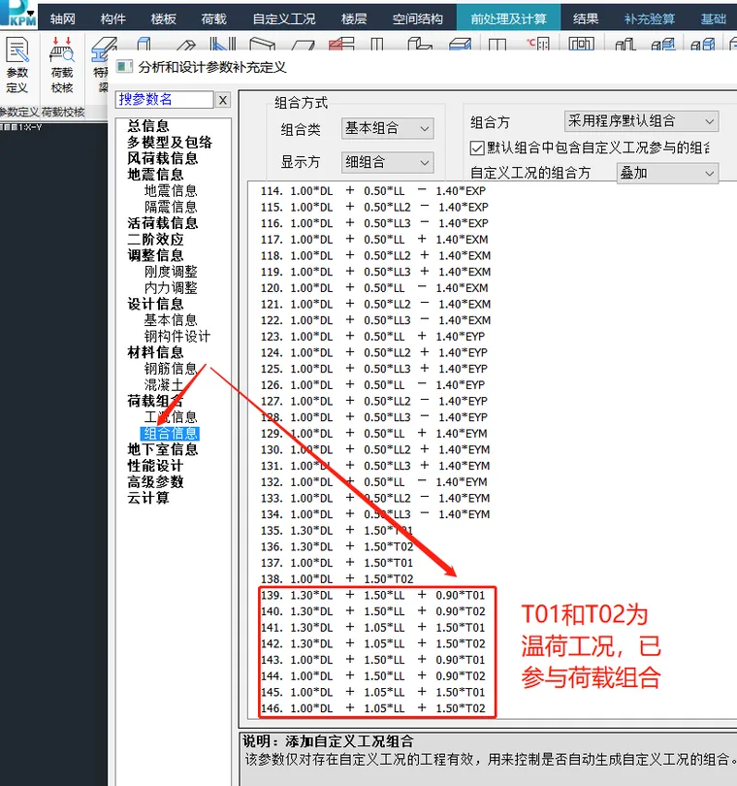
Task: Click combination row 139 with 0.90*T01
Action: tap(372, 595)
